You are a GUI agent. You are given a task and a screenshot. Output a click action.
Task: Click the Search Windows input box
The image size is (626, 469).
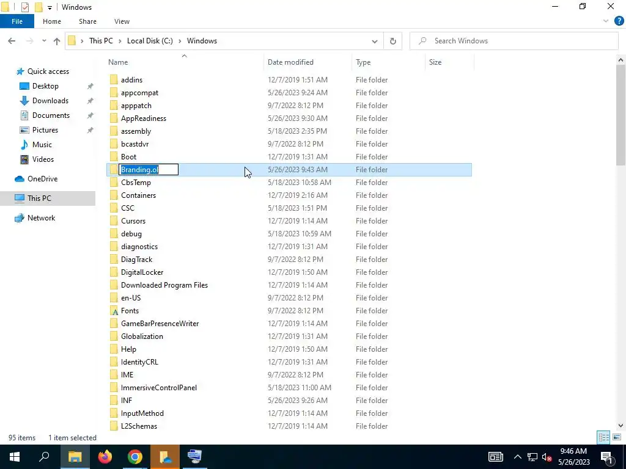[514, 41]
